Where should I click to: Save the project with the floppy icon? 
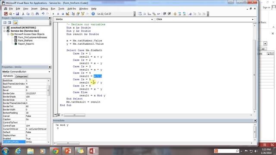pyautogui.click(x=17, y=14)
